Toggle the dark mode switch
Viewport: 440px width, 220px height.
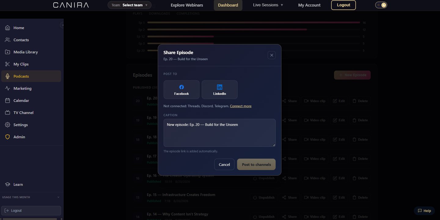(381, 5)
